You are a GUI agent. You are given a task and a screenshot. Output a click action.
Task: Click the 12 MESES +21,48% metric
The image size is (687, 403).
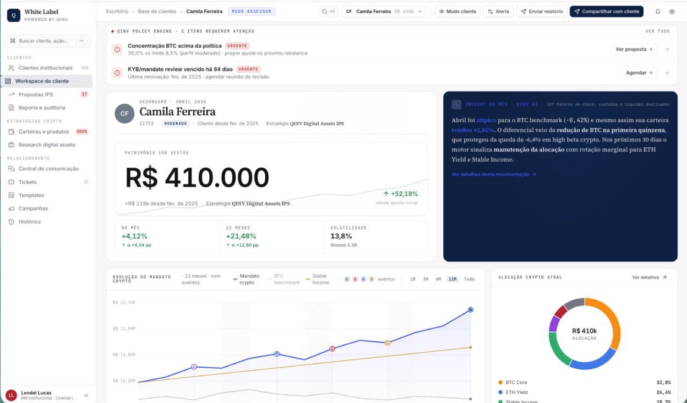coord(271,237)
